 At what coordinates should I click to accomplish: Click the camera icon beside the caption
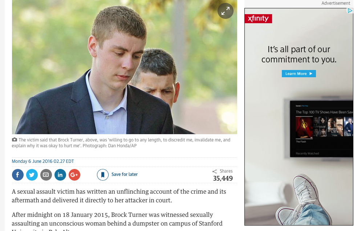click(14, 140)
